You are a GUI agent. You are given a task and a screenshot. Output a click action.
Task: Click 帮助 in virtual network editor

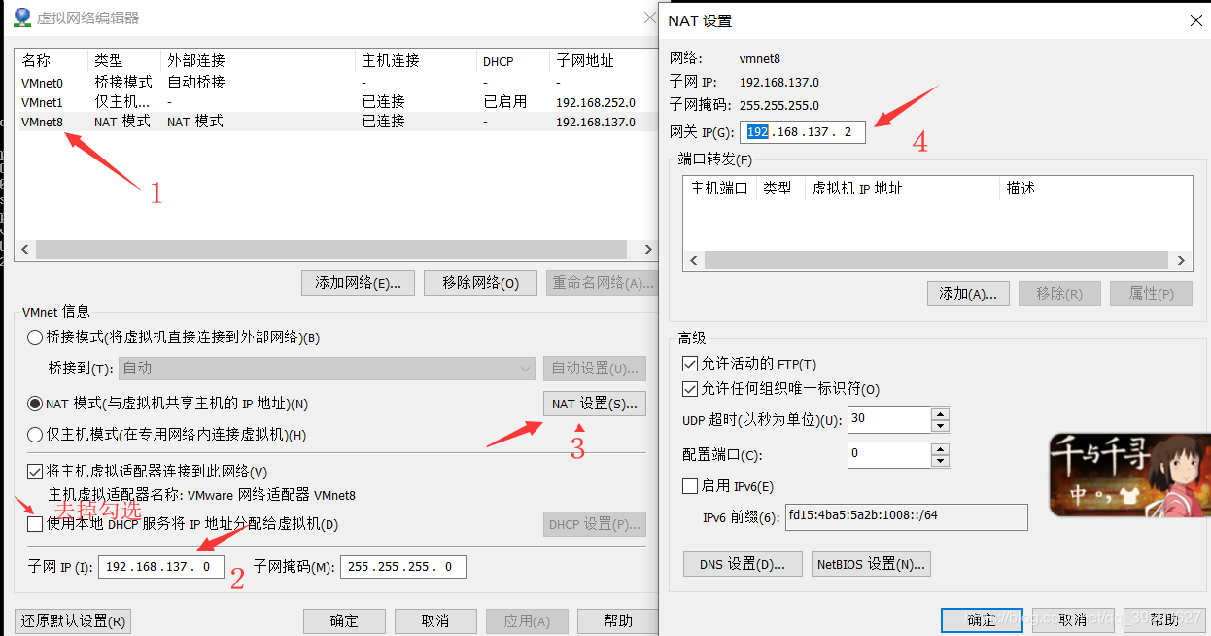click(618, 621)
